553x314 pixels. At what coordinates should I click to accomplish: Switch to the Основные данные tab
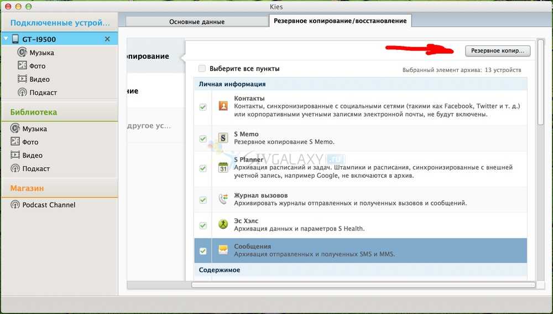click(196, 22)
